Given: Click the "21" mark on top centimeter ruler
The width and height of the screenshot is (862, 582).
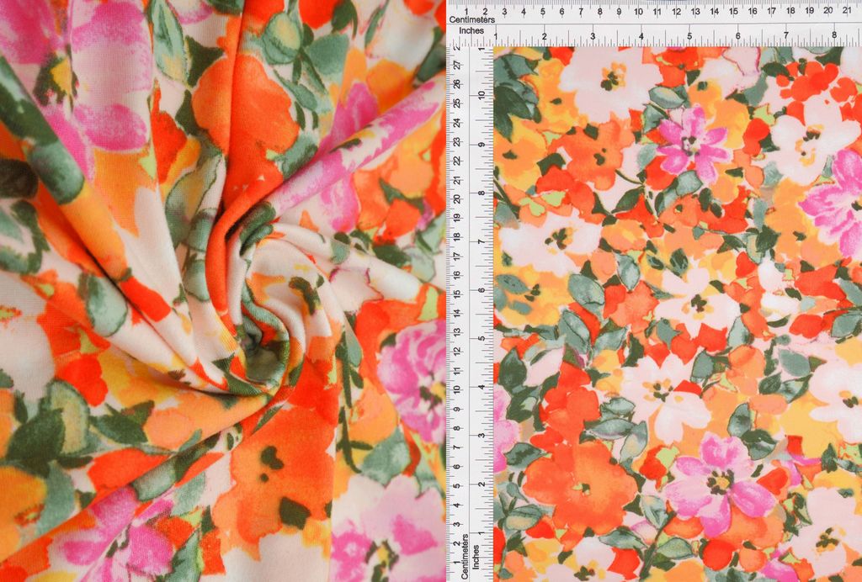Looking at the screenshot, I should pyautogui.click(x=847, y=10).
